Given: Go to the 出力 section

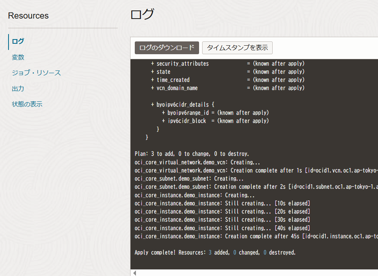Looking at the screenshot, I should click(18, 89).
